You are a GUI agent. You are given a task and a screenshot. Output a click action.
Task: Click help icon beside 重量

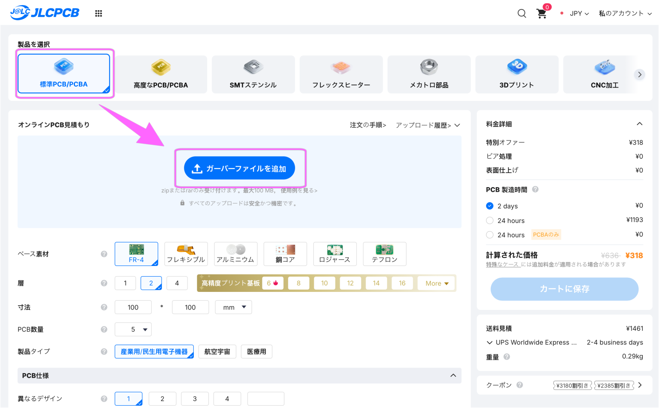pyautogui.click(x=507, y=357)
